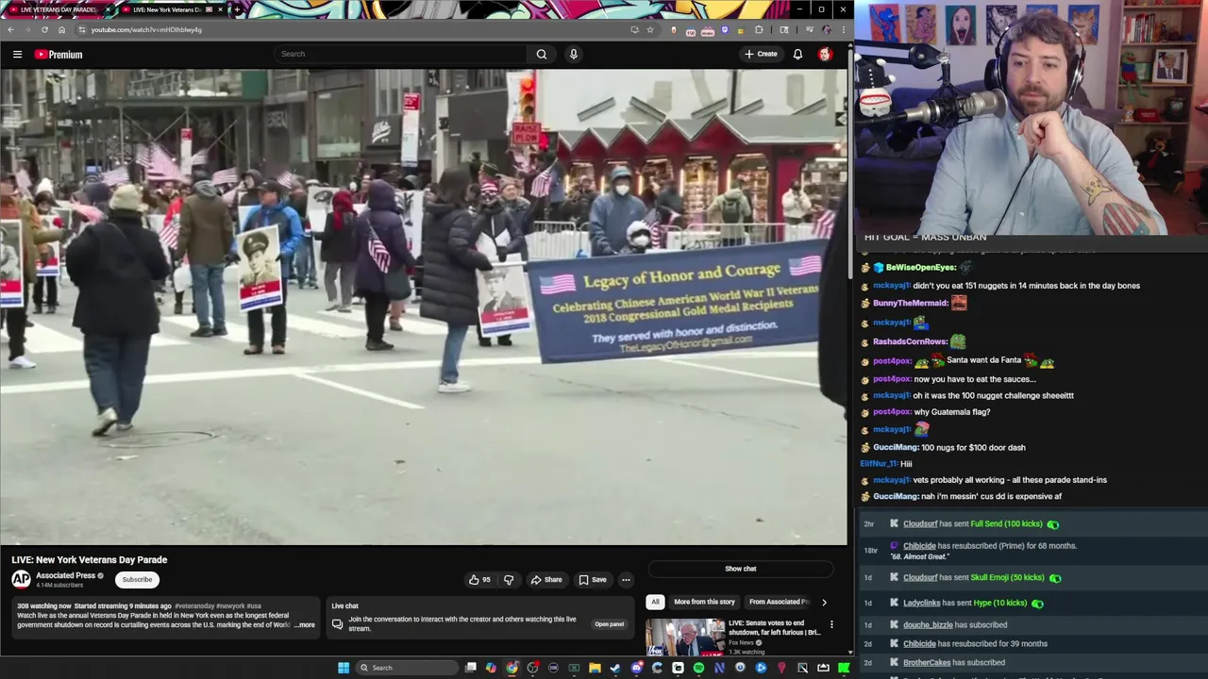Dislike the video with thumbs-down icon

[509, 580]
